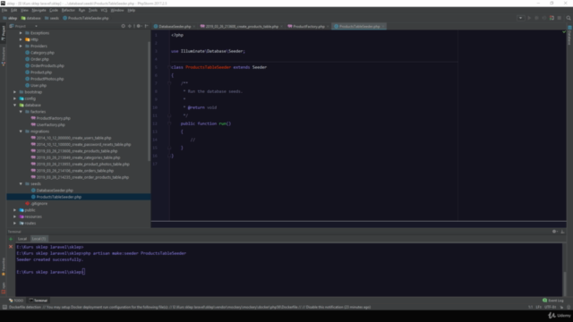Image resolution: width=573 pixels, height=322 pixels.
Task: Open Order.php in project tree
Action: (37, 59)
